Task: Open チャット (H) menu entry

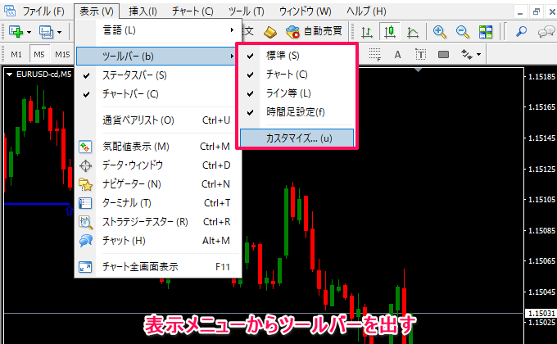Action: click(157, 241)
